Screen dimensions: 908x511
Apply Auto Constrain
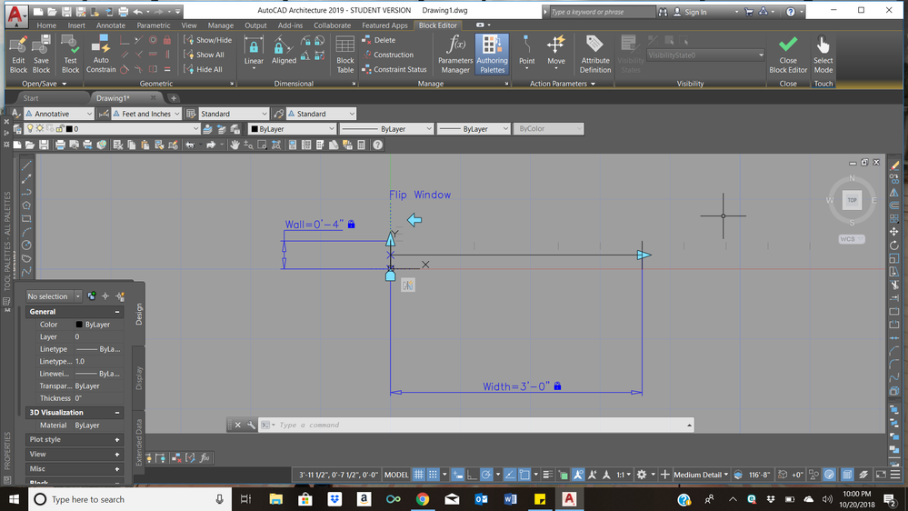coord(101,55)
